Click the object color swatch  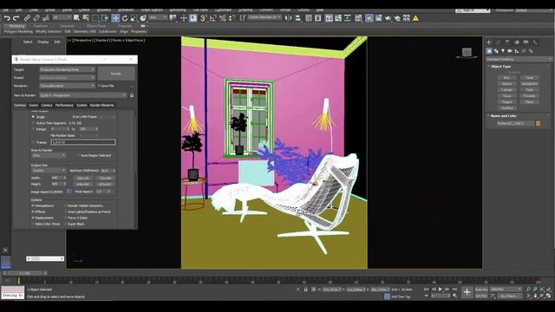(x=538, y=123)
